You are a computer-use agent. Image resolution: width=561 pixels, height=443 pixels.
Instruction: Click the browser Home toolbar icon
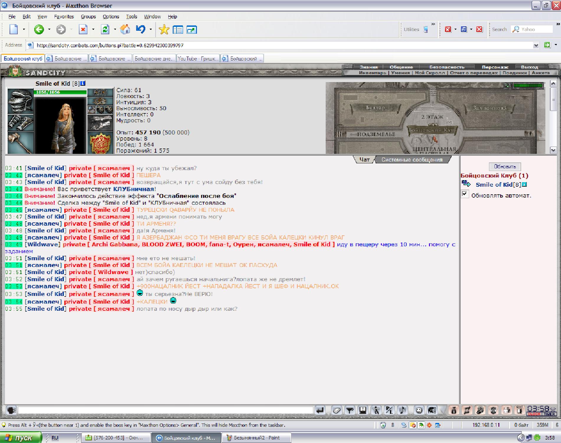(x=125, y=29)
